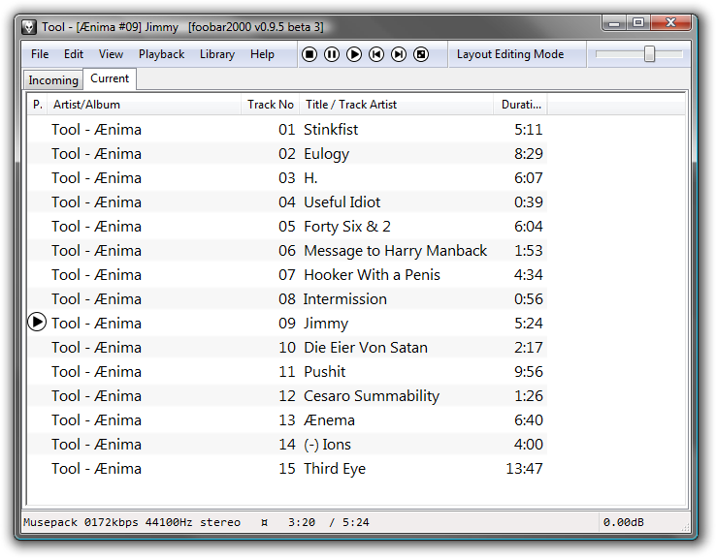Screen dimensions: 716x558
Task: Select the Stinkfist track row
Action: tap(288, 130)
